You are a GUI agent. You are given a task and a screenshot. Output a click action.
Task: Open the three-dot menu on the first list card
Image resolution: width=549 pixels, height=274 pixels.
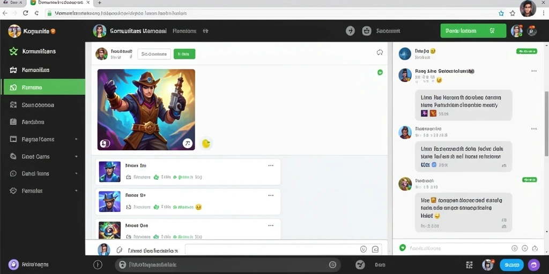(271, 166)
